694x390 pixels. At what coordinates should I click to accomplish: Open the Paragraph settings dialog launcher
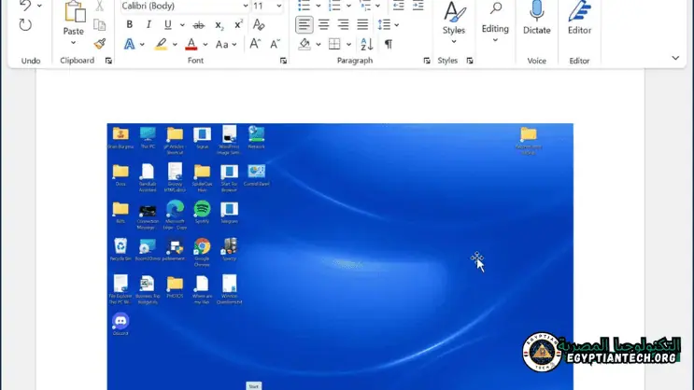tap(427, 61)
